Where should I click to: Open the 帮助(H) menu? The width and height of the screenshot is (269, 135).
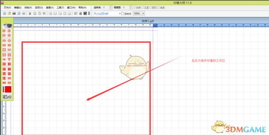point(82,7)
